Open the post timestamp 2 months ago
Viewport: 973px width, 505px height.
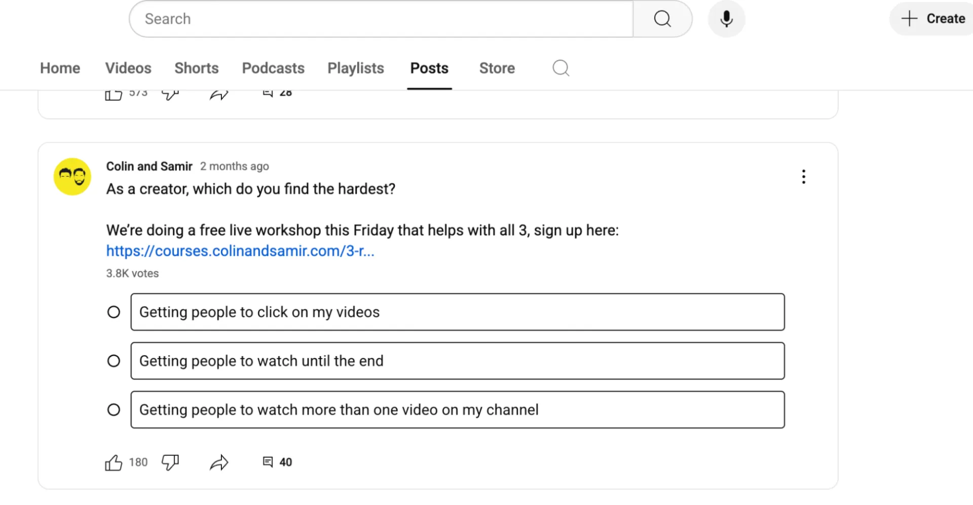[235, 166]
